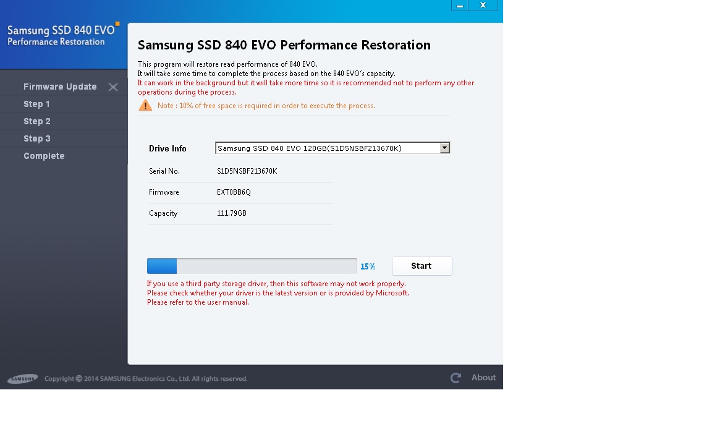Click the Copyright 2014 Samsung text

click(146, 379)
